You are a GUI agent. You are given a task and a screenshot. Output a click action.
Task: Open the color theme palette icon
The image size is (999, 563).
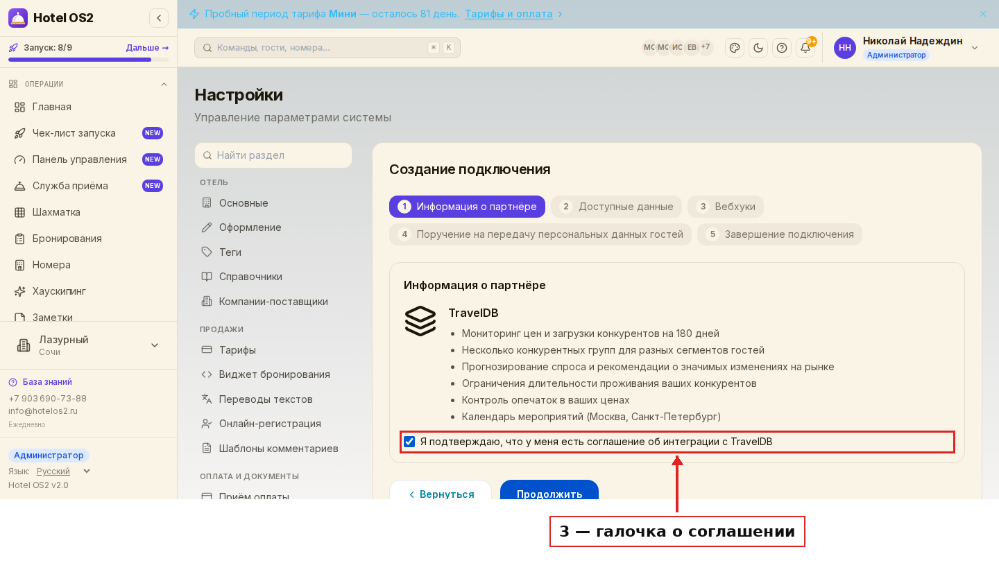735,48
